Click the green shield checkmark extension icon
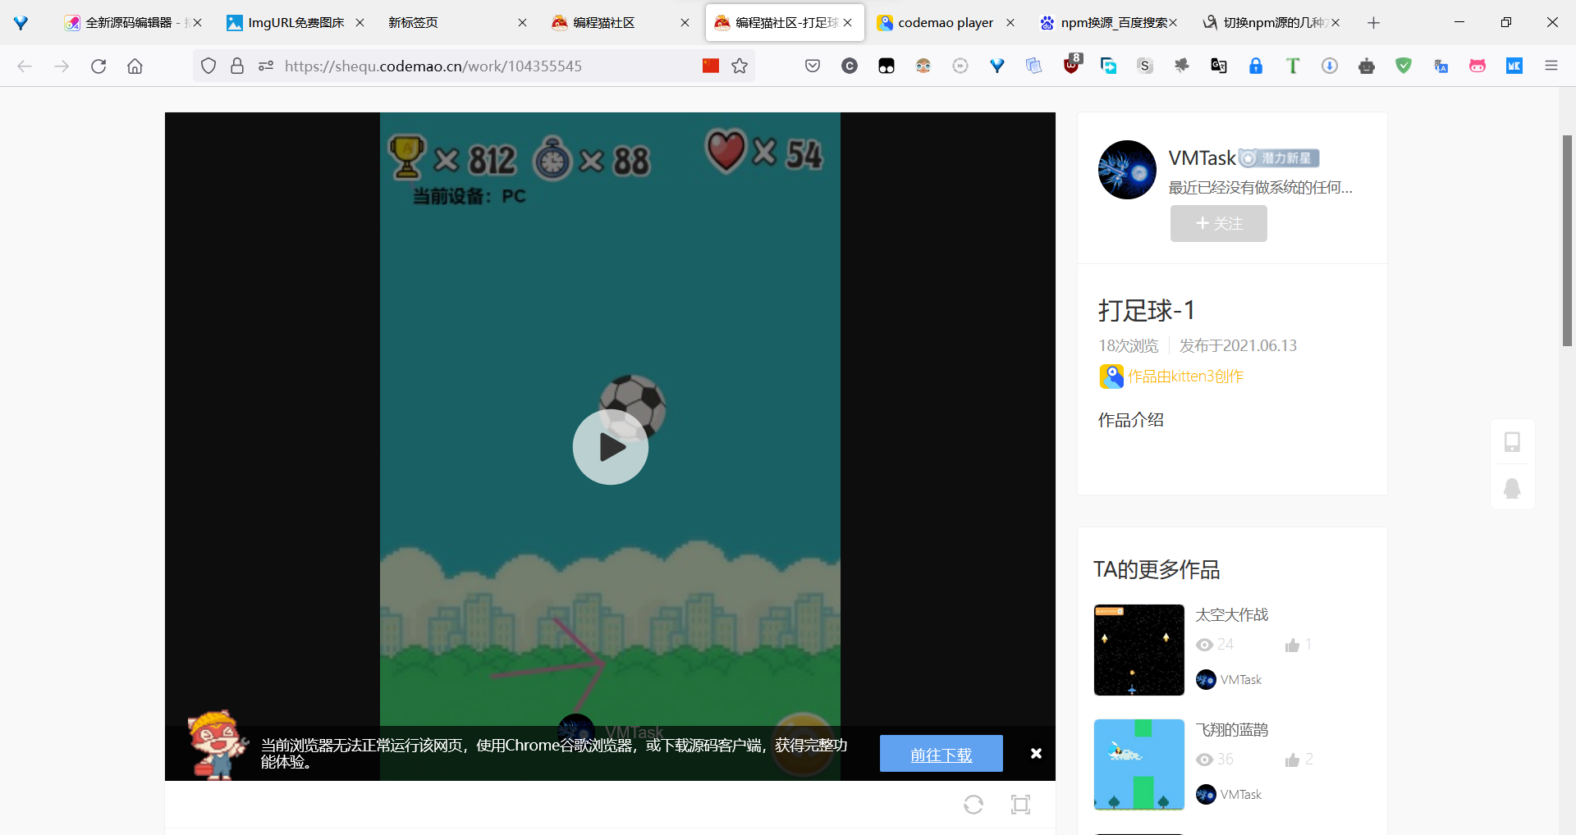The height and width of the screenshot is (835, 1576). tap(1404, 66)
